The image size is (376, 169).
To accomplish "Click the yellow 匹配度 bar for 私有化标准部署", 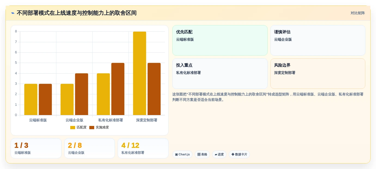I will click(x=103, y=94).
